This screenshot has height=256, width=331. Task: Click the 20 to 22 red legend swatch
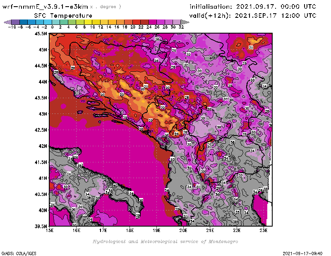137,22
